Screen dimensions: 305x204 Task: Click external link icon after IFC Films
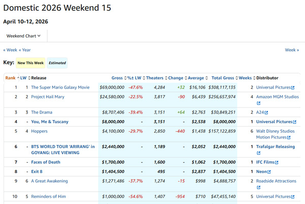point(280,163)
